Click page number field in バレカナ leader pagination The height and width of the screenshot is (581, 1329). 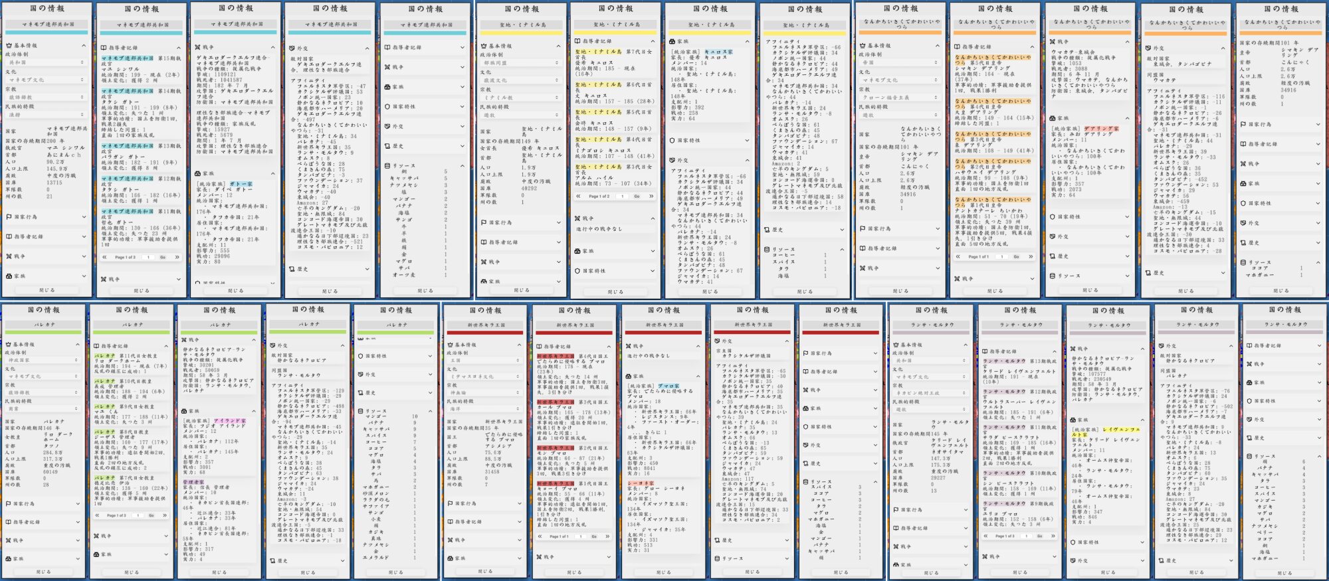tap(138, 515)
